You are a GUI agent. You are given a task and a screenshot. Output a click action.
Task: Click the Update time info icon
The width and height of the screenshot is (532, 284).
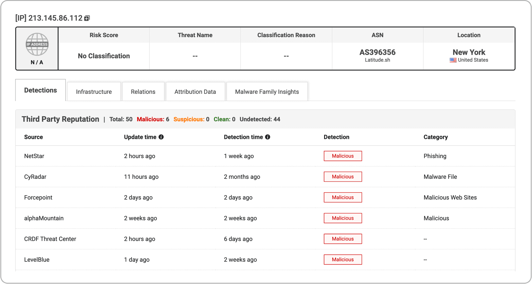click(161, 137)
